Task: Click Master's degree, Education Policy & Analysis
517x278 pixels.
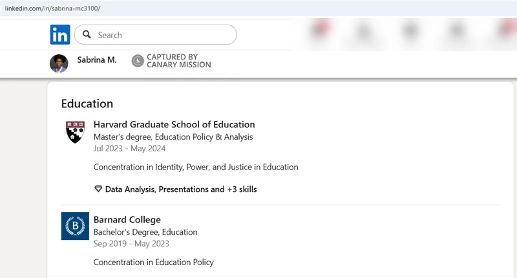Action: (x=173, y=137)
